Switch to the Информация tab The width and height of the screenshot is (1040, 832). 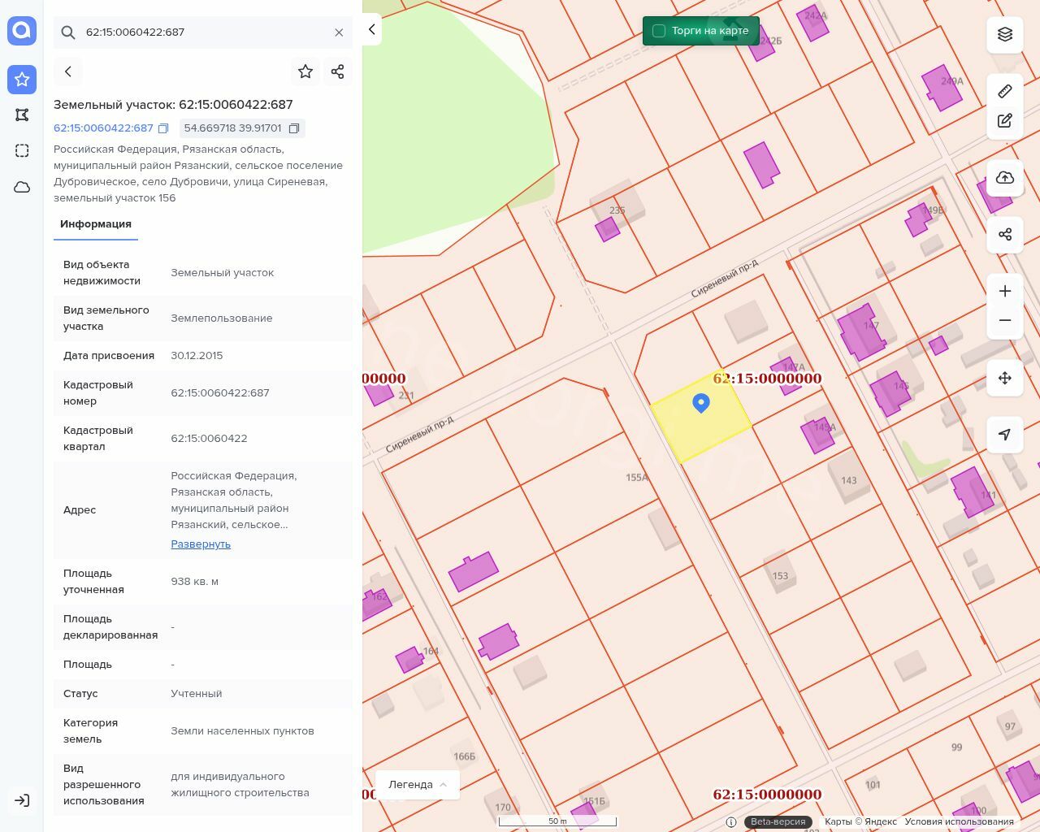[x=96, y=224]
